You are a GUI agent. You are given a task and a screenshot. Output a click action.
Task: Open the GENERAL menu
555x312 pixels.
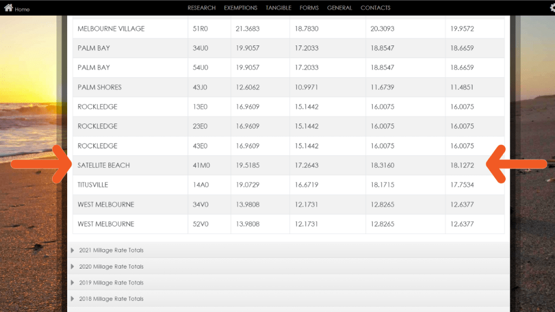[x=339, y=8]
